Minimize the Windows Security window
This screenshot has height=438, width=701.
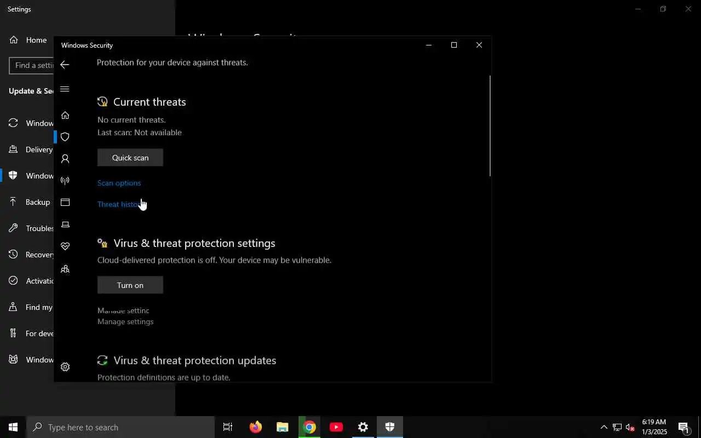point(429,45)
